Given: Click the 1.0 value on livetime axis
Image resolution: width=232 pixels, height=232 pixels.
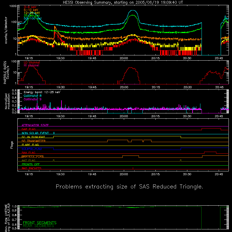Looking at the screenshot, I should tap(14, 206).
